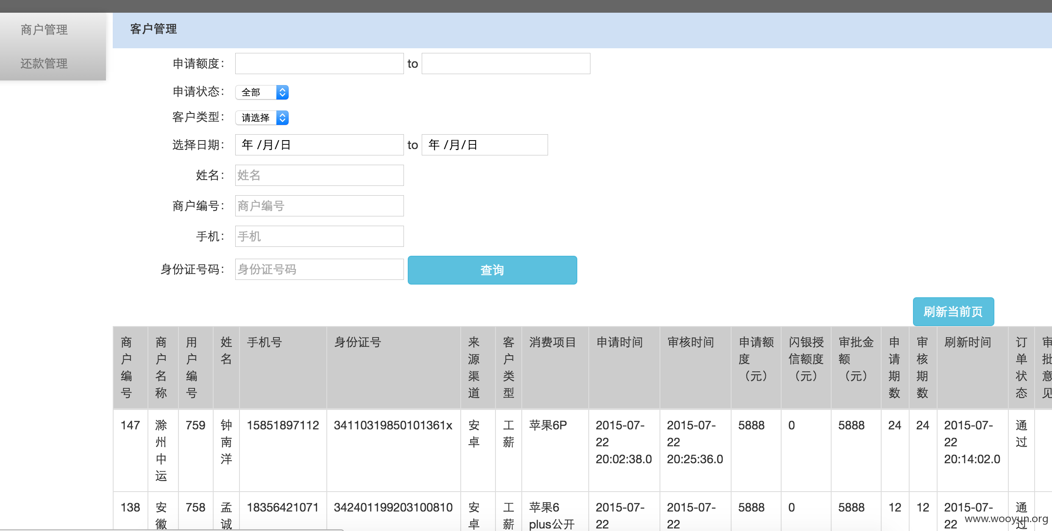1052x531 pixels.
Task: Click the 20:25:36.0 review time cell
Action: pos(695,450)
